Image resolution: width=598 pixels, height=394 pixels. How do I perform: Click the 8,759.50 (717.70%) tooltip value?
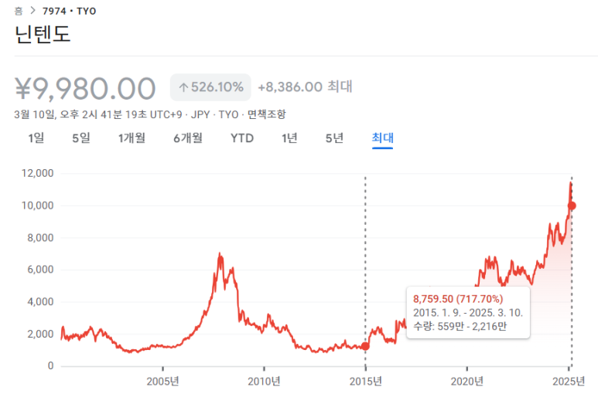coord(458,299)
